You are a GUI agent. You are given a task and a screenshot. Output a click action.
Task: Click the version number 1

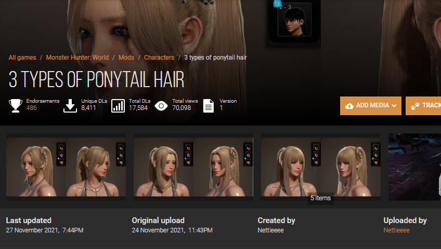pos(221,108)
